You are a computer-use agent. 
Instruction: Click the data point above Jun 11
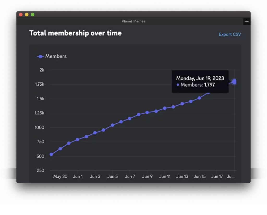(165, 108)
